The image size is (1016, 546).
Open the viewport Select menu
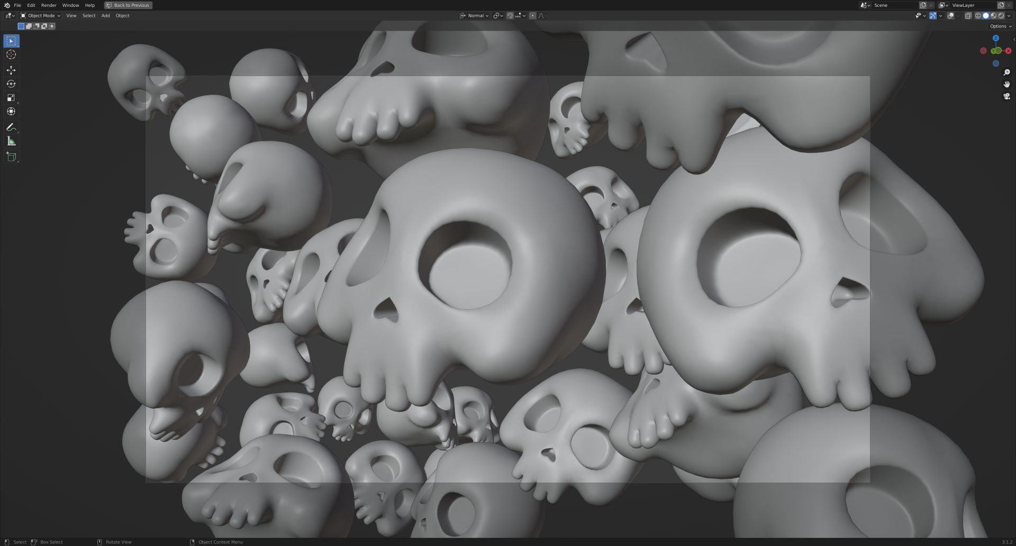coord(89,16)
